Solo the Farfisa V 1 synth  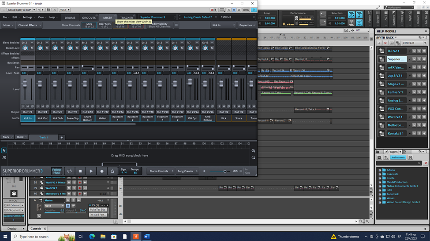point(419,92)
